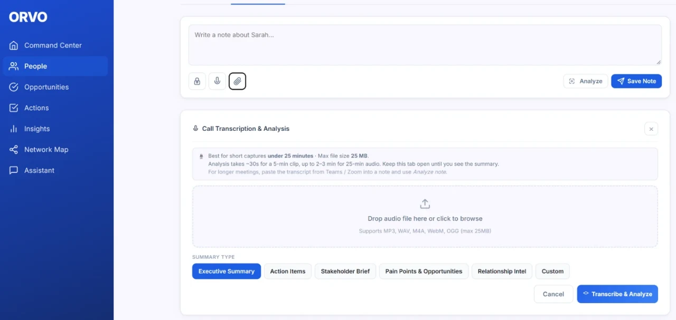This screenshot has height=320, width=676.
Task: Toggle the private note lock icon
Action: (x=197, y=81)
